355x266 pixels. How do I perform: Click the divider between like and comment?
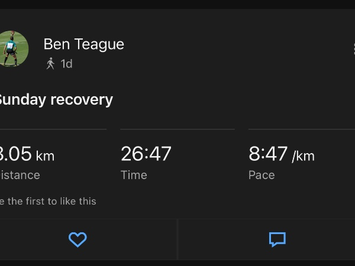click(177, 239)
